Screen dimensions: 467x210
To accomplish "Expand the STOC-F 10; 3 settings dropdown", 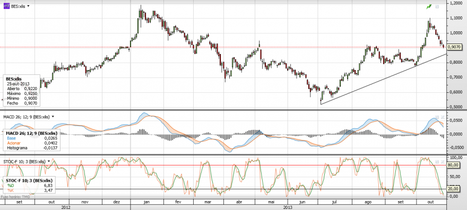I will [49, 162].
